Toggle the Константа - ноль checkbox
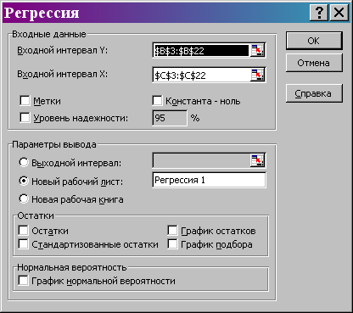353x313 pixels. [157, 101]
